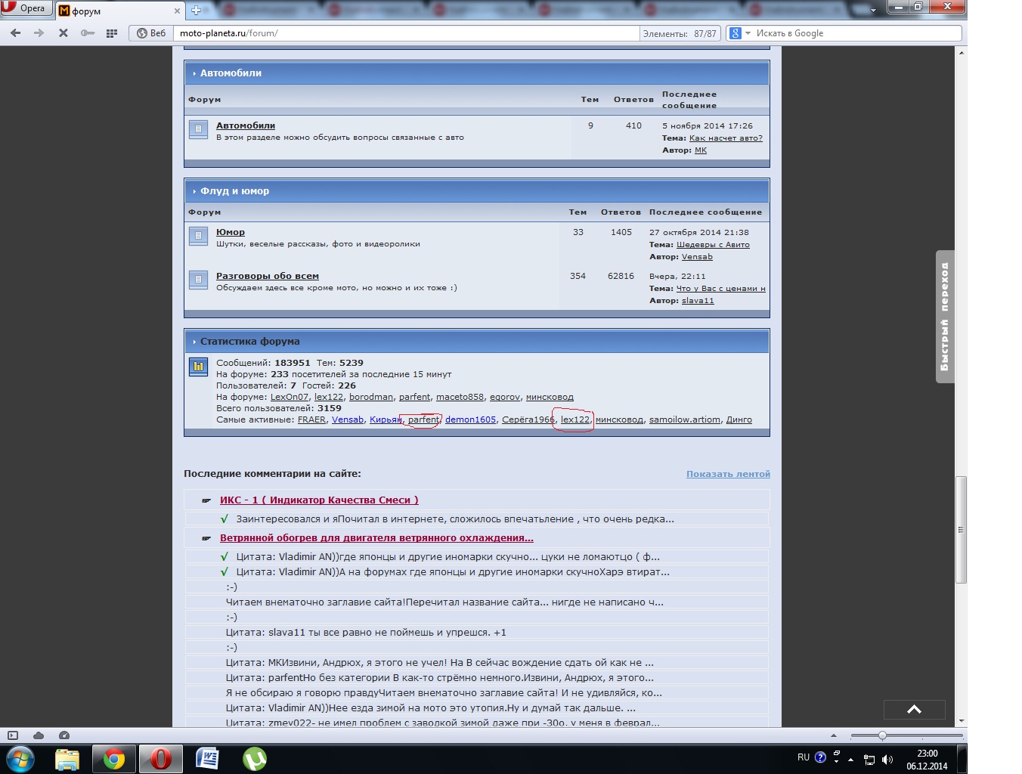This screenshot has height=774, width=1022.
Task: Open the Speed Dial grid icon
Action: [x=112, y=33]
